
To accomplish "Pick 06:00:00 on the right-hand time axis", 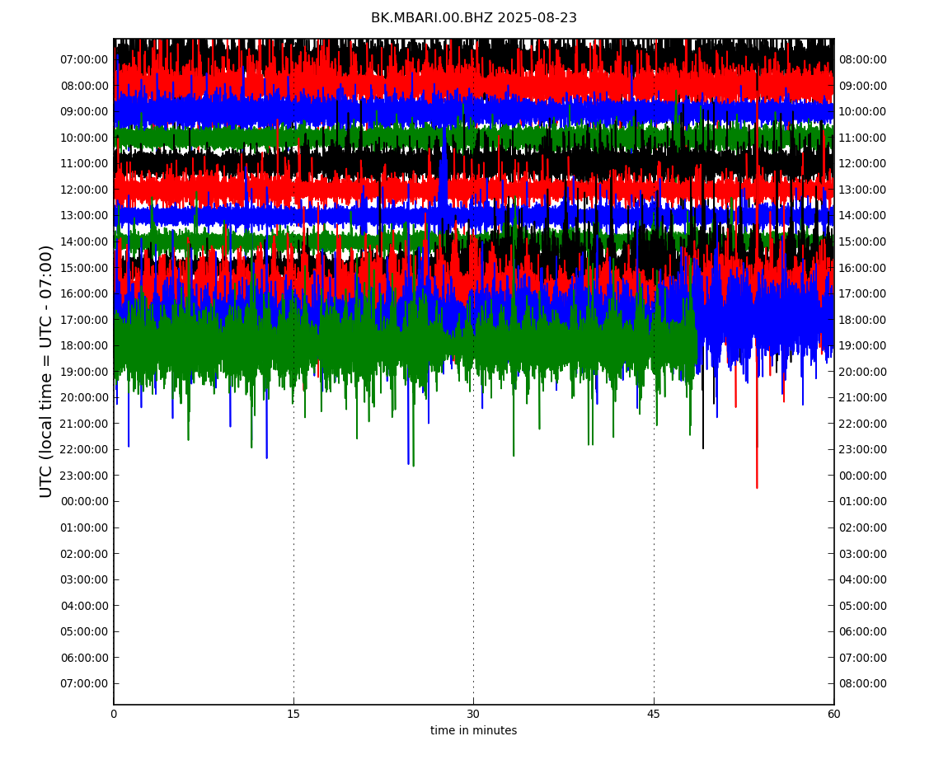I will pyautogui.click(x=863, y=632).
